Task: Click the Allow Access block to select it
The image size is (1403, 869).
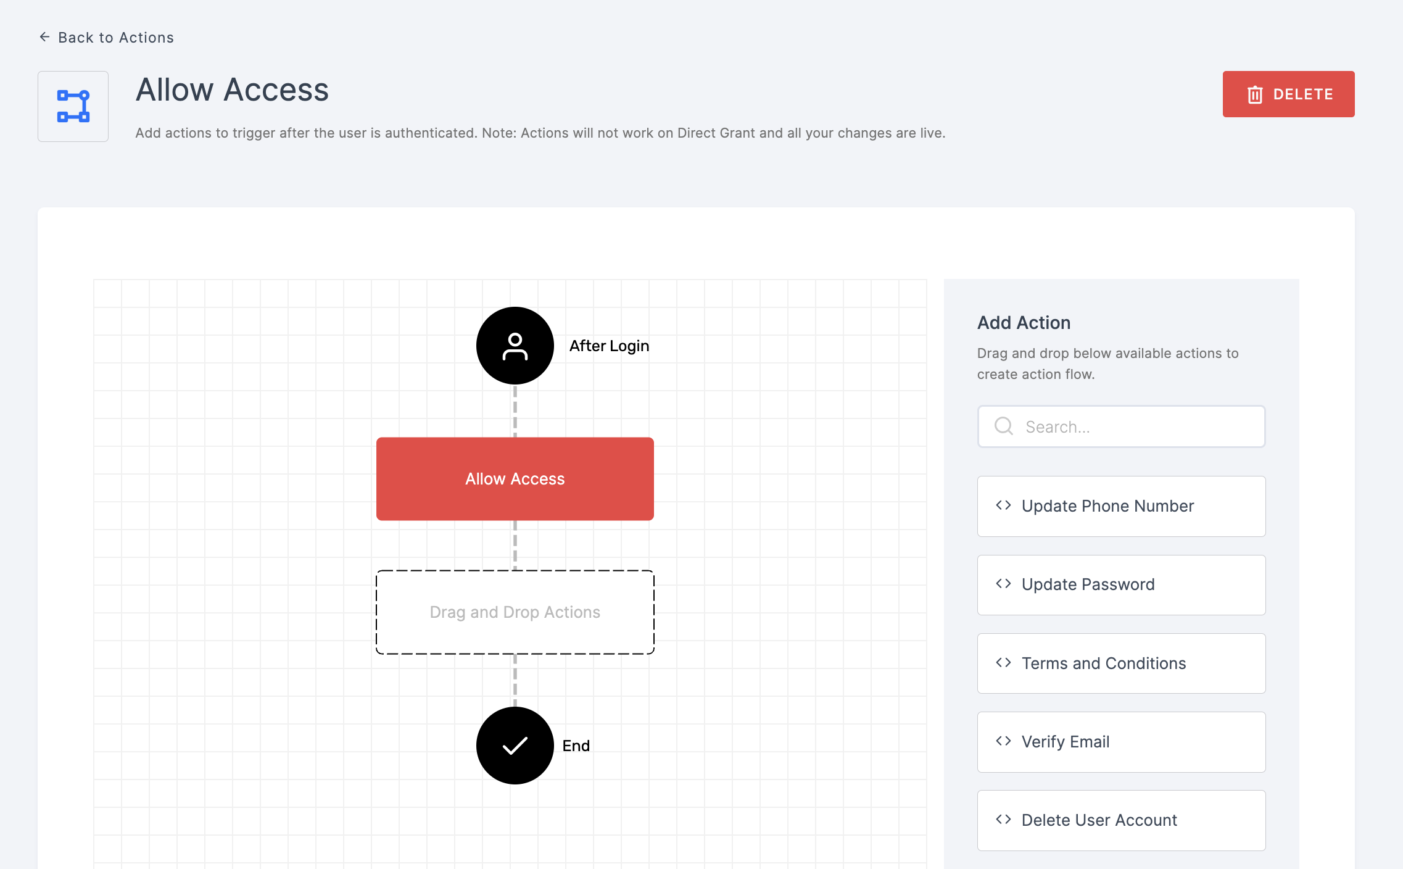Action: point(515,478)
